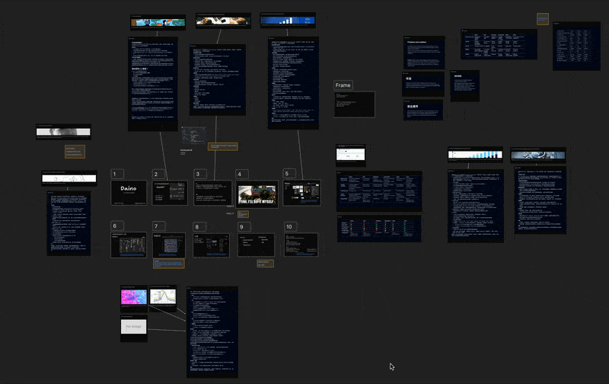Select the slide inside frame 8
The width and height of the screenshot is (609, 384).
(x=212, y=245)
